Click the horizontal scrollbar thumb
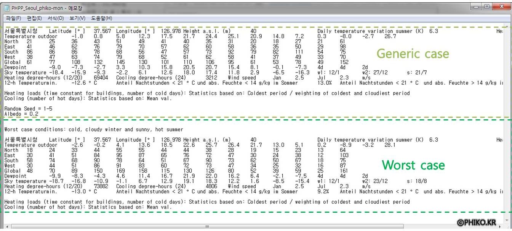Image resolution: width=512 pixels, height=231 pixels. [207, 227]
